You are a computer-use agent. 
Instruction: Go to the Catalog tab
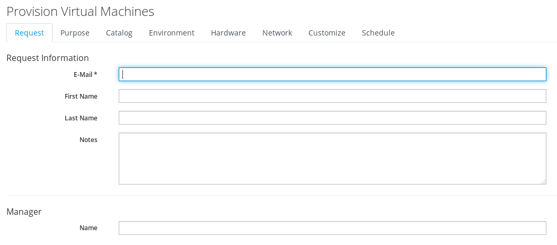(x=119, y=33)
